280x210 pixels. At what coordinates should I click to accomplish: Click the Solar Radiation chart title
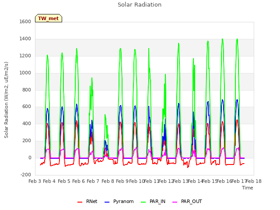point(140,5)
